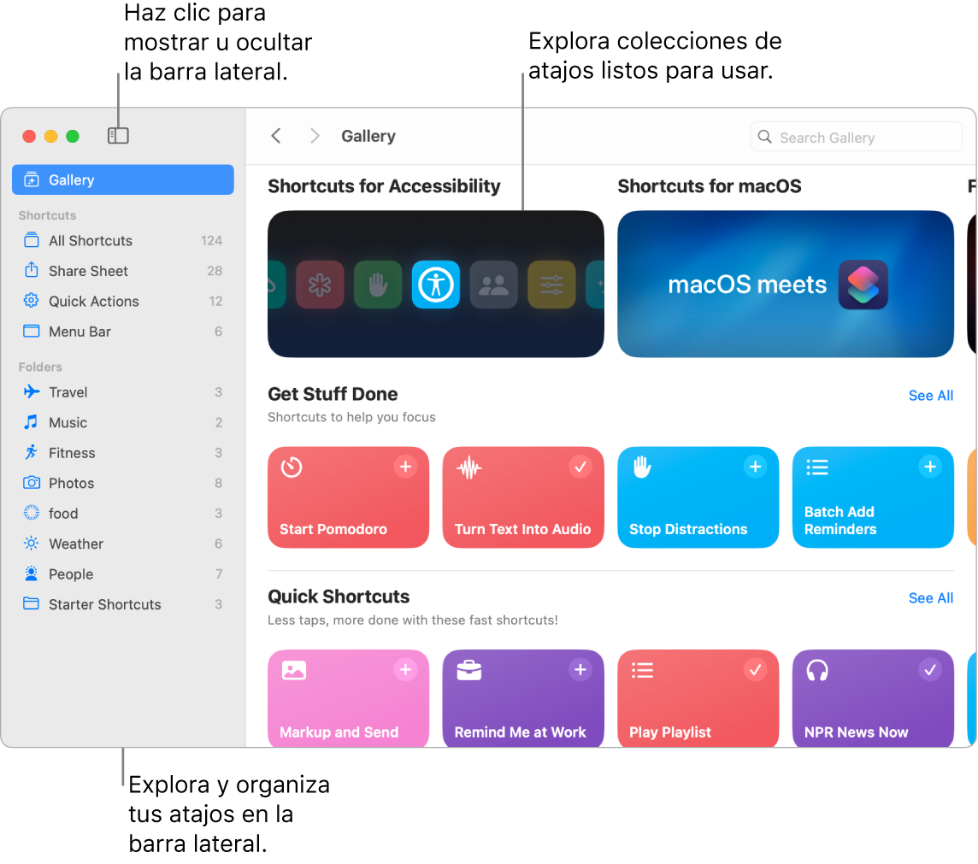Add Markup and Send shortcut with plus
The image size is (978, 864).
[x=405, y=670]
